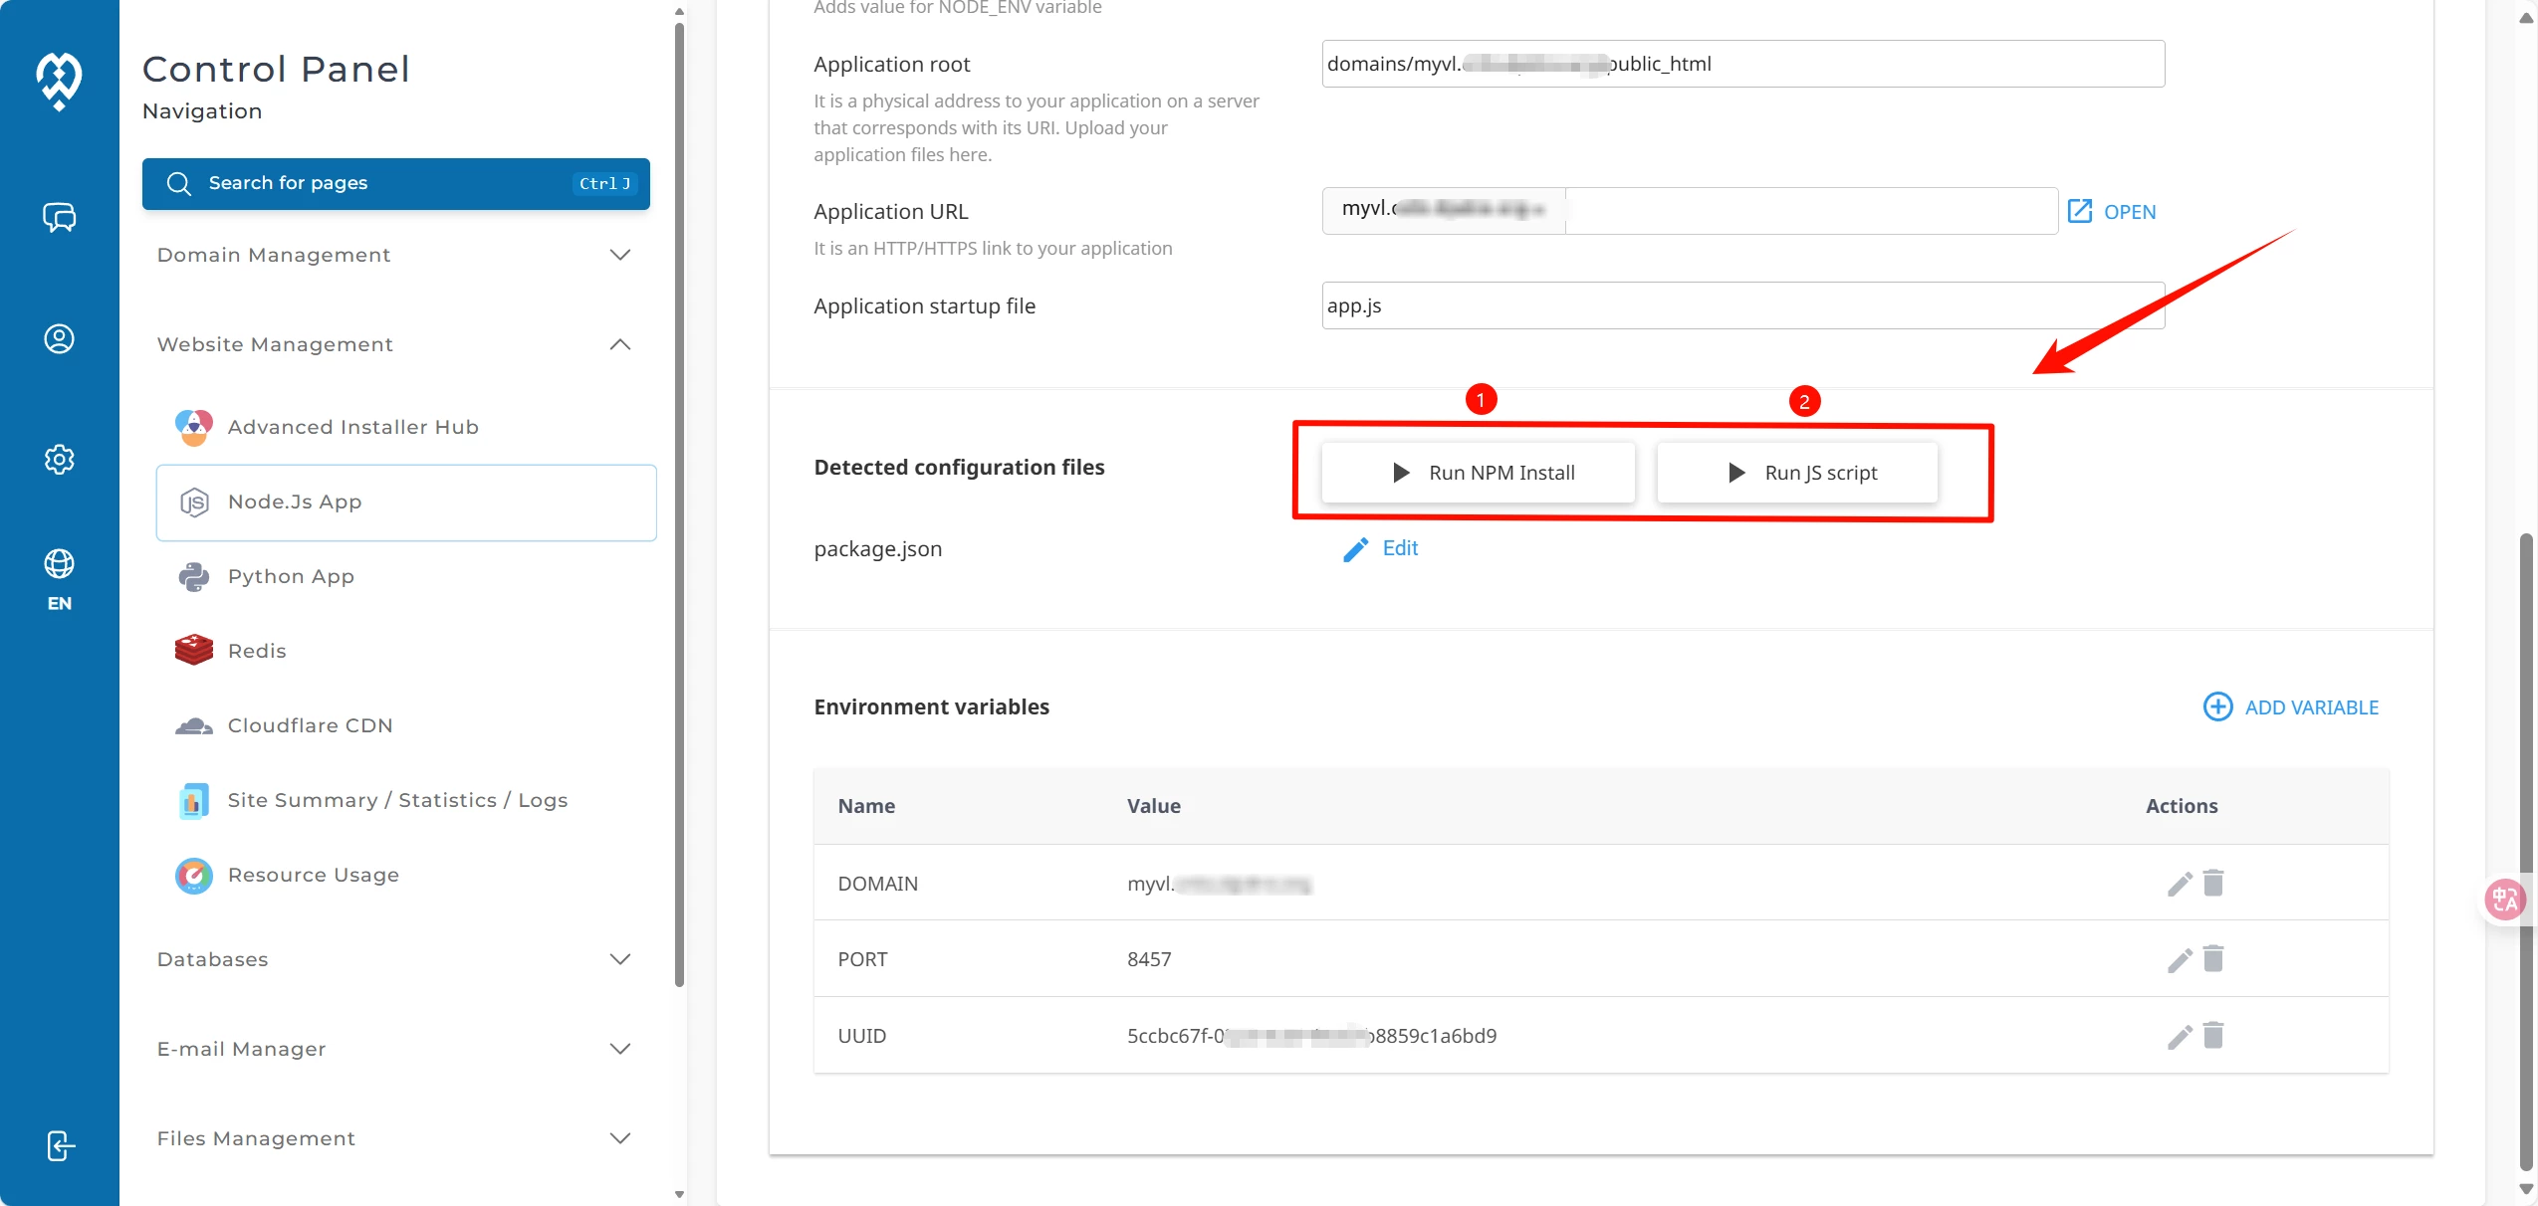Click ADD VARIABLE link
2538x1206 pixels.
coord(2291,707)
